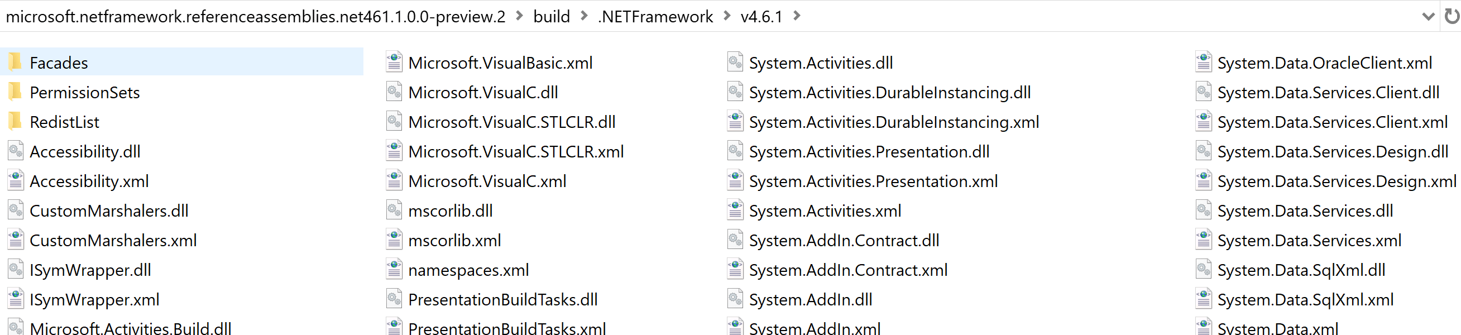Screen dimensions: 1461x335
Task: Select the System.AddIn.Contract.xml file name
Action: point(848,270)
